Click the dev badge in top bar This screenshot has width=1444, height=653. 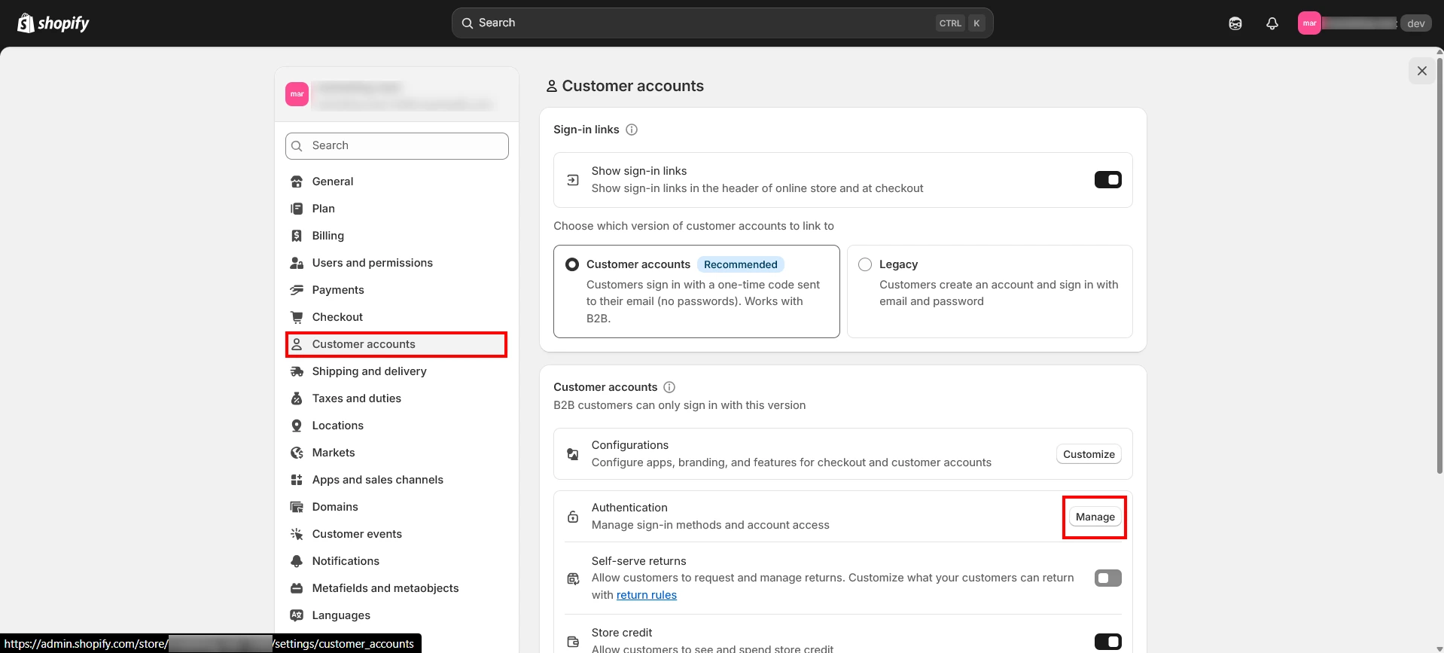(x=1415, y=23)
